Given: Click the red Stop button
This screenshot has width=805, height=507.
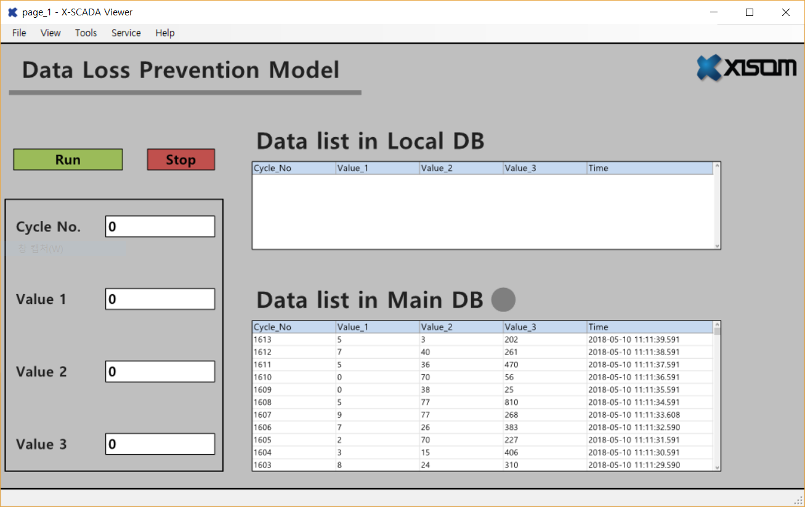Looking at the screenshot, I should click(x=180, y=159).
